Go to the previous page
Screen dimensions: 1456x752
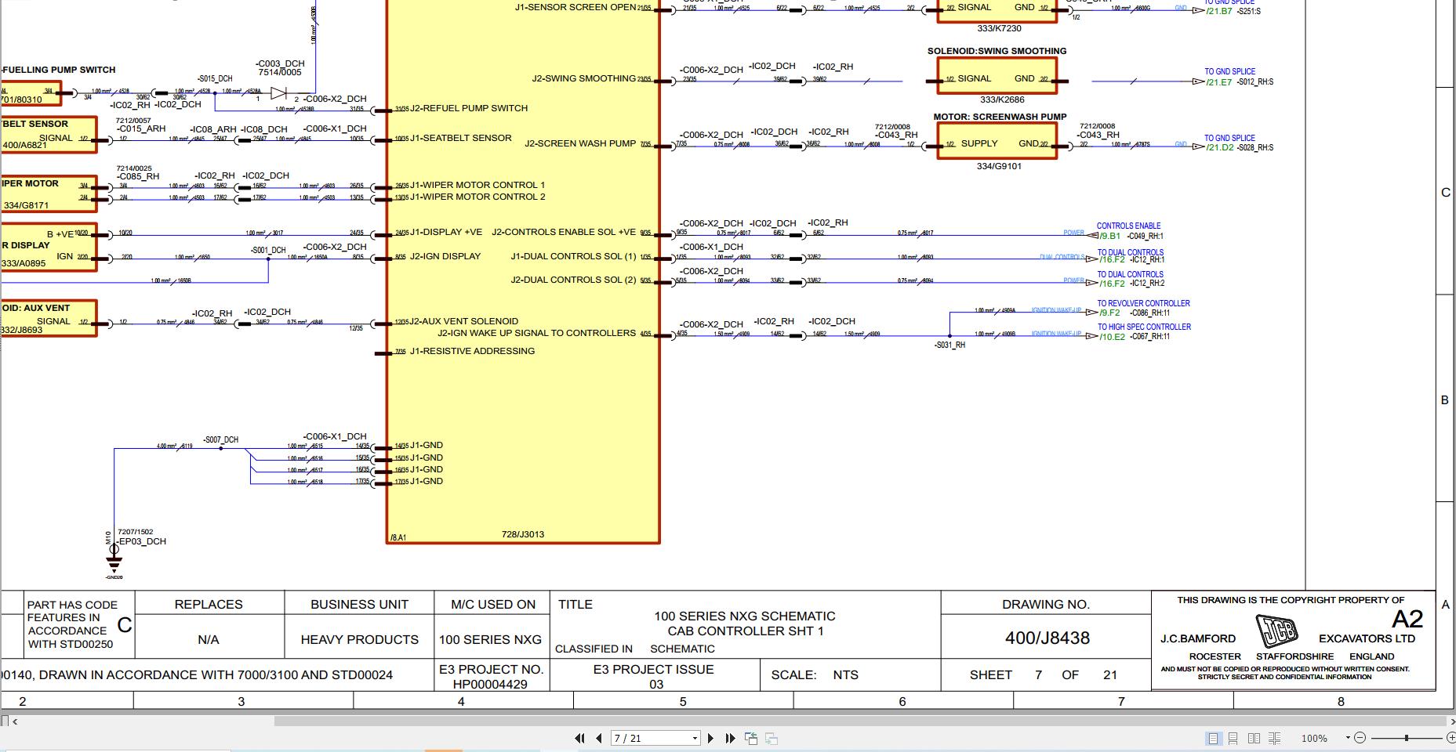click(599, 738)
